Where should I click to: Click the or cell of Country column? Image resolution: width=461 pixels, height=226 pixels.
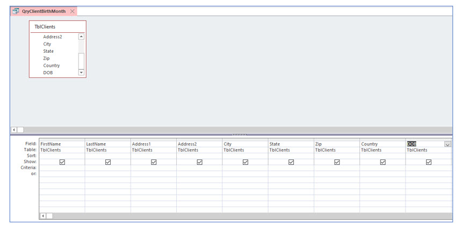point(383,174)
